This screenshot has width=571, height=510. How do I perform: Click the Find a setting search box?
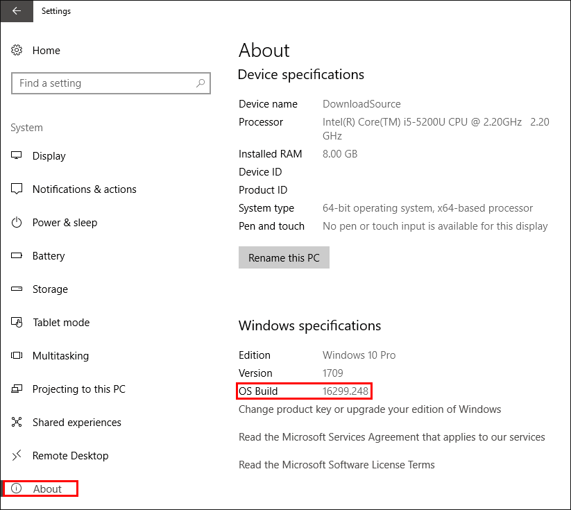[111, 83]
